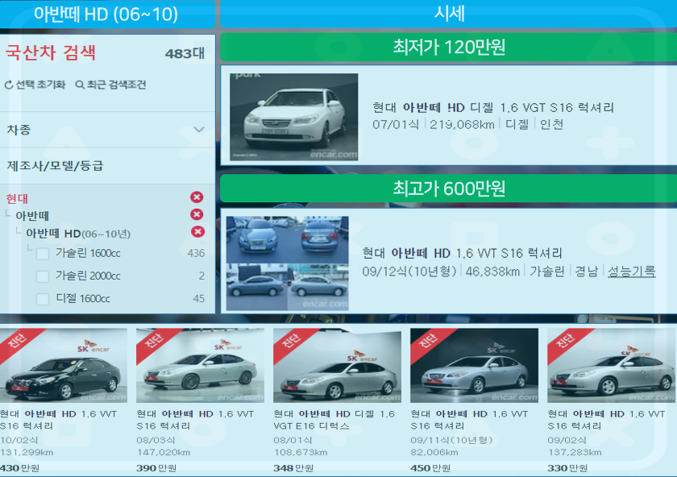
Task: Click the white Avante lowest-price thumbnail
Action: [293, 117]
